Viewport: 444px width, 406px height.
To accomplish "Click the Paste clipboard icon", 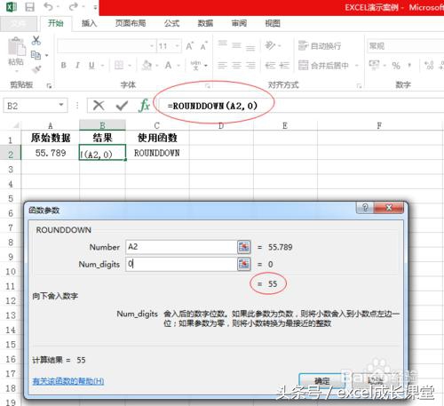I will coord(16,46).
